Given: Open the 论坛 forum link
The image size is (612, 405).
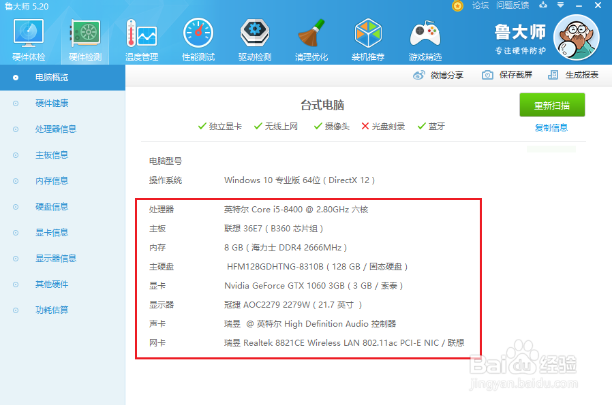Looking at the screenshot, I should click(x=480, y=5).
